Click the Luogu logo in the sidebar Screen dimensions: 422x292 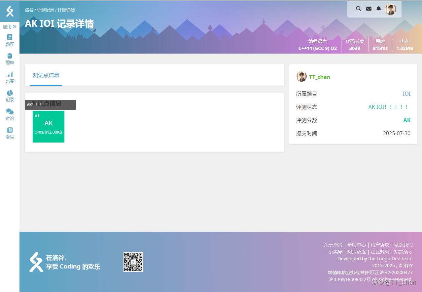point(10,11)
